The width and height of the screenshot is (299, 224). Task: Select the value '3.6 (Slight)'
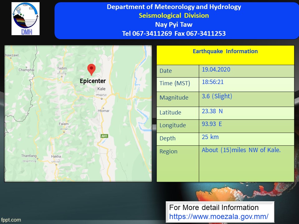point(217,96)
